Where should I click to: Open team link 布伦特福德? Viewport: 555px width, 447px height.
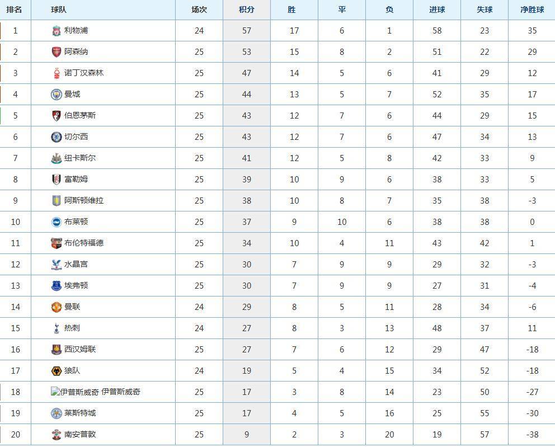tap(84, 243)
